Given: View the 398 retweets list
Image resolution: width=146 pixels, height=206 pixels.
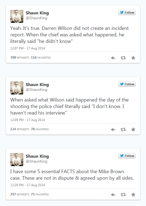Looking at the screenshot, I should coord(20,58).
